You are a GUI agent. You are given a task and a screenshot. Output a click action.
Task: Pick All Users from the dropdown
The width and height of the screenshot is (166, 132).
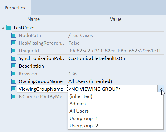116,111
